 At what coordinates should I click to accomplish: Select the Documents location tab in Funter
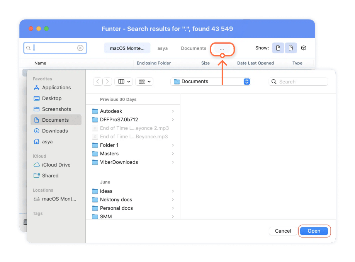(194, 48)
